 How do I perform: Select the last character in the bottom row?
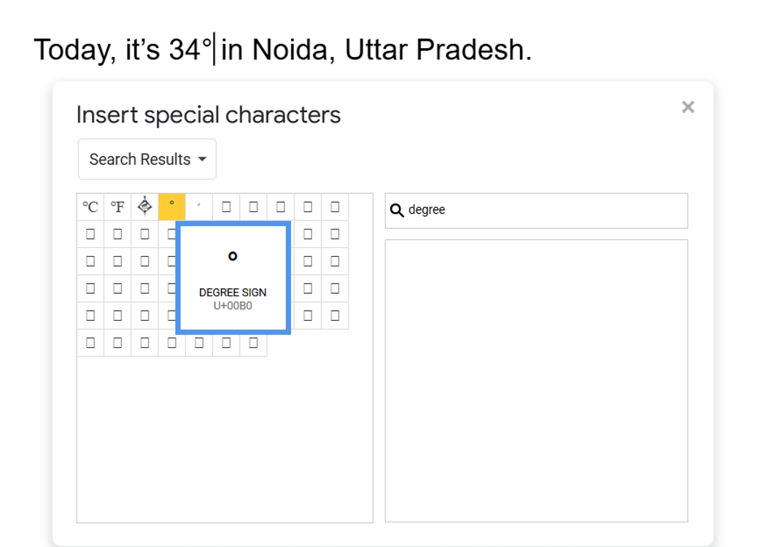pyautogui.click(x=252, y=343)
